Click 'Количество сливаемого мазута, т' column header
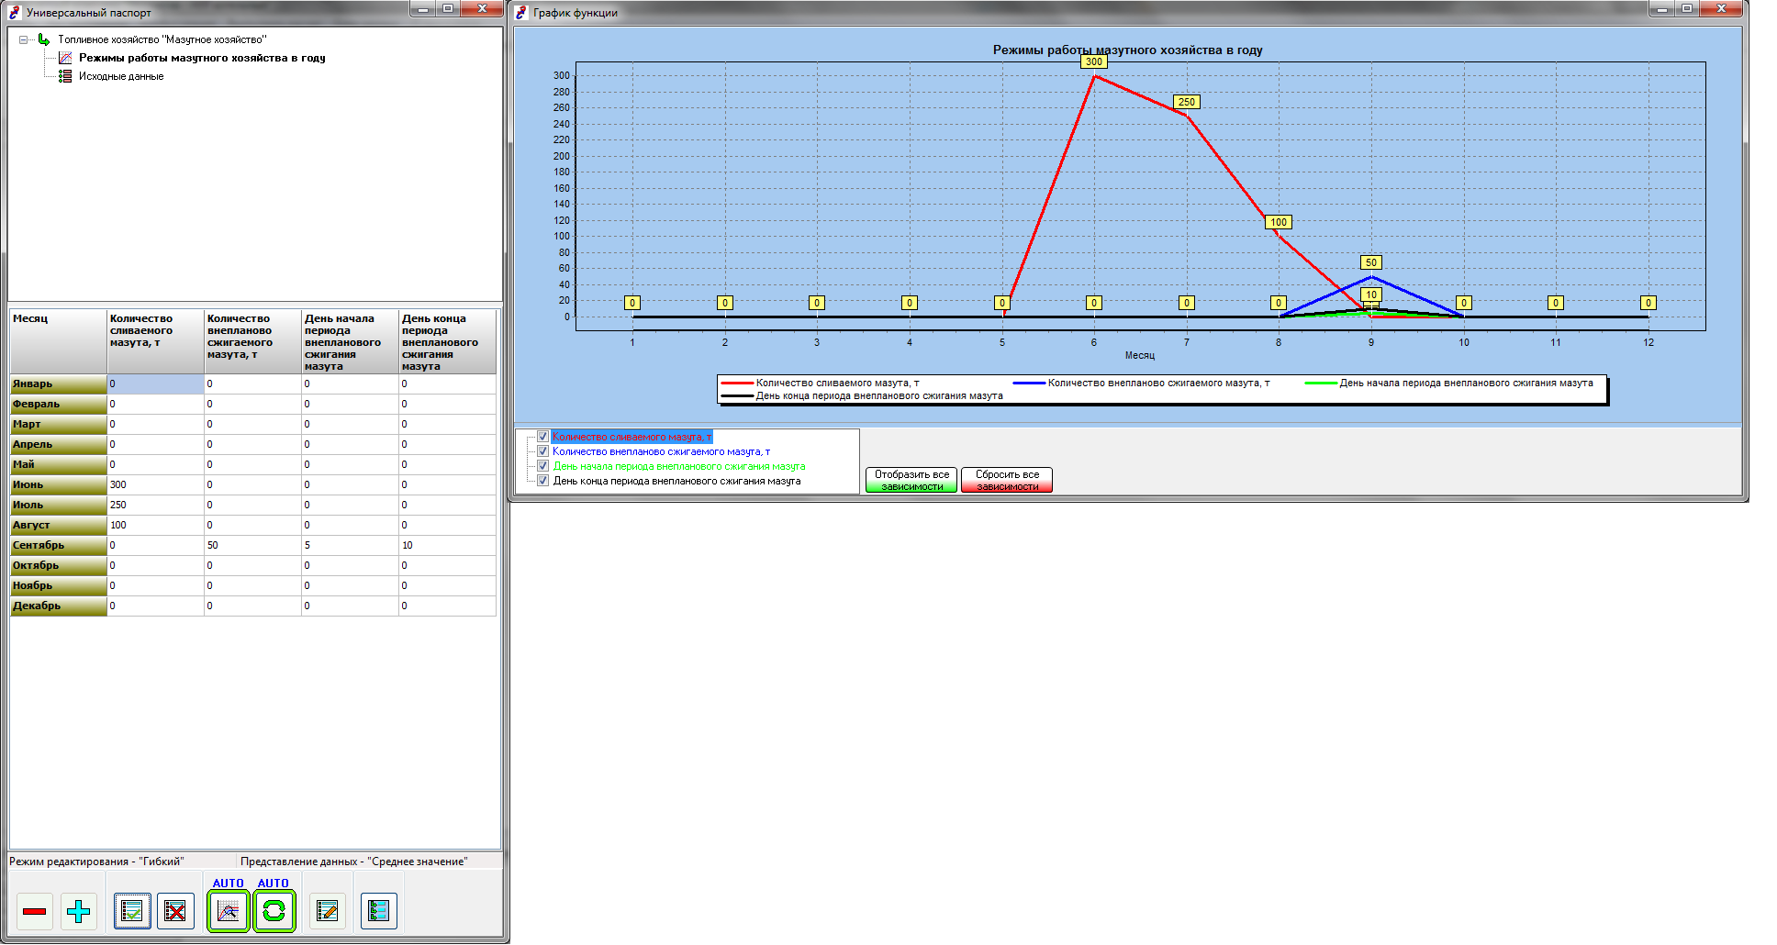 155,341
